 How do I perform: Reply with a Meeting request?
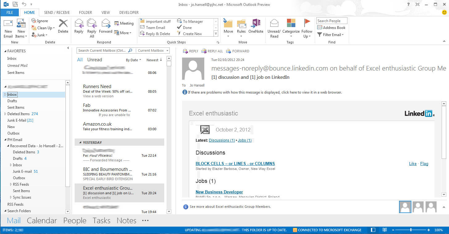pos(124,23)
